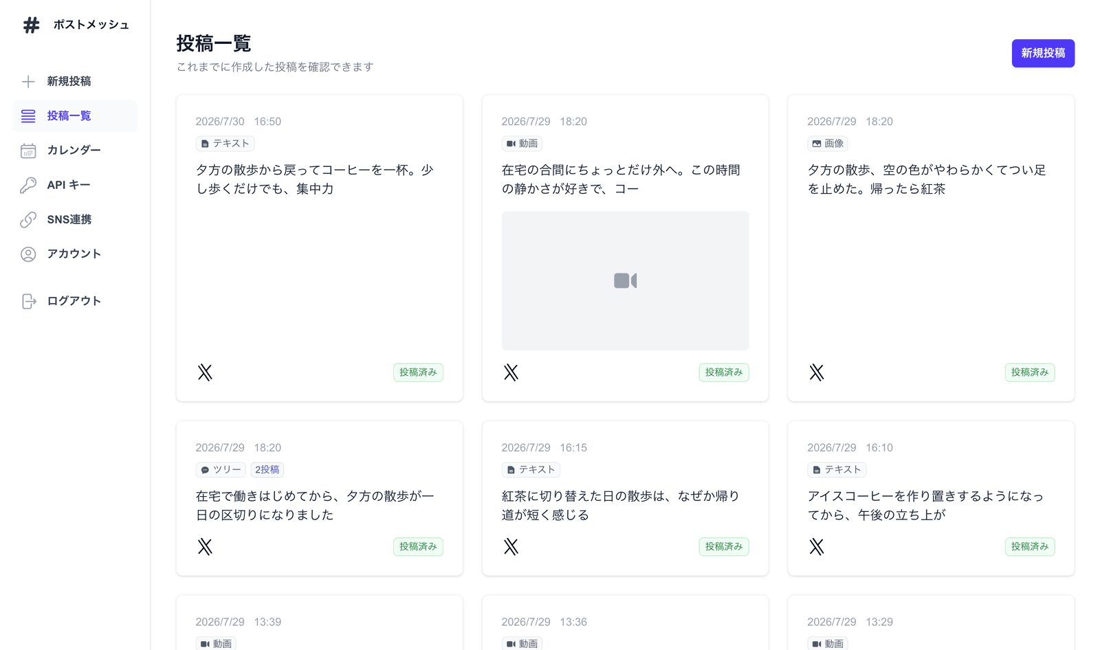
Task: Click the calendar icon in sidebar
Action: [28, 150]
